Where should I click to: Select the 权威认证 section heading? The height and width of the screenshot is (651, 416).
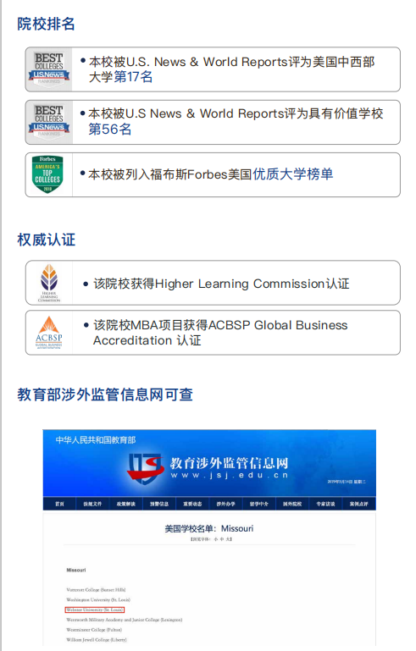46,240
